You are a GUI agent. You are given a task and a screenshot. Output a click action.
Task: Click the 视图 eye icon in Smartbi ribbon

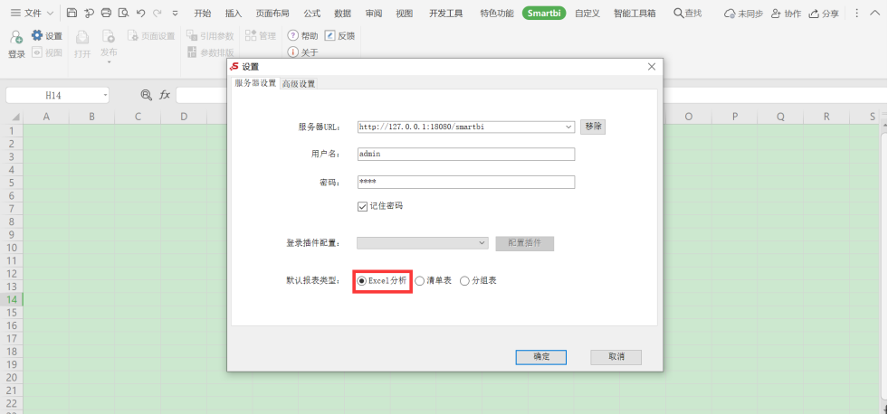click(x=37, y=52)
